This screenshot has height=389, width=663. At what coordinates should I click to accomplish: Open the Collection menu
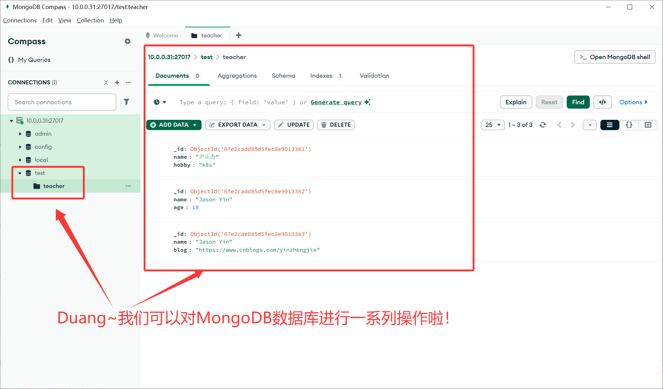[x=90, y=20]
